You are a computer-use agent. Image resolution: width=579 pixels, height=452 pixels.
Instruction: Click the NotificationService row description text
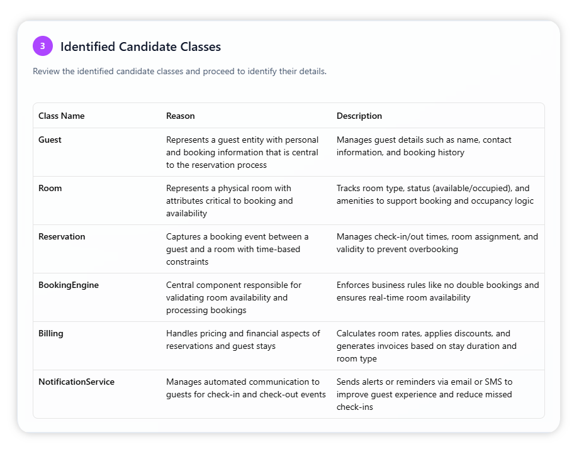coord(424,394)
